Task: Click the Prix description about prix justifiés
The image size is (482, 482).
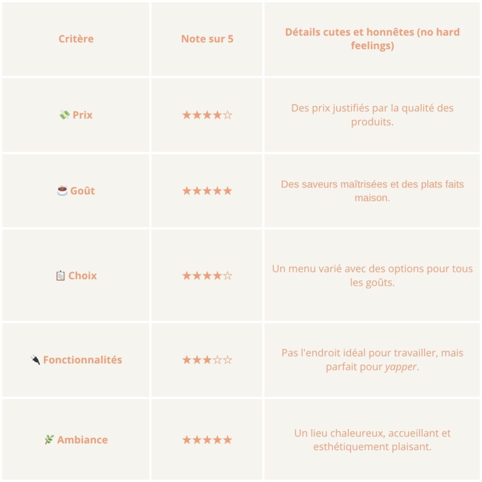Action: [x=372, y=115]
